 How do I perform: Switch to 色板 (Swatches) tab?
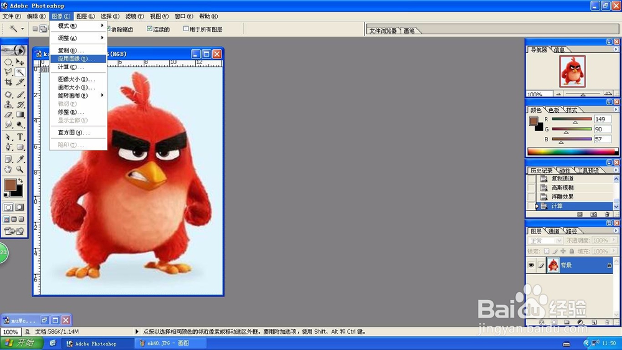pyautogui.click(x=554, y=110)
